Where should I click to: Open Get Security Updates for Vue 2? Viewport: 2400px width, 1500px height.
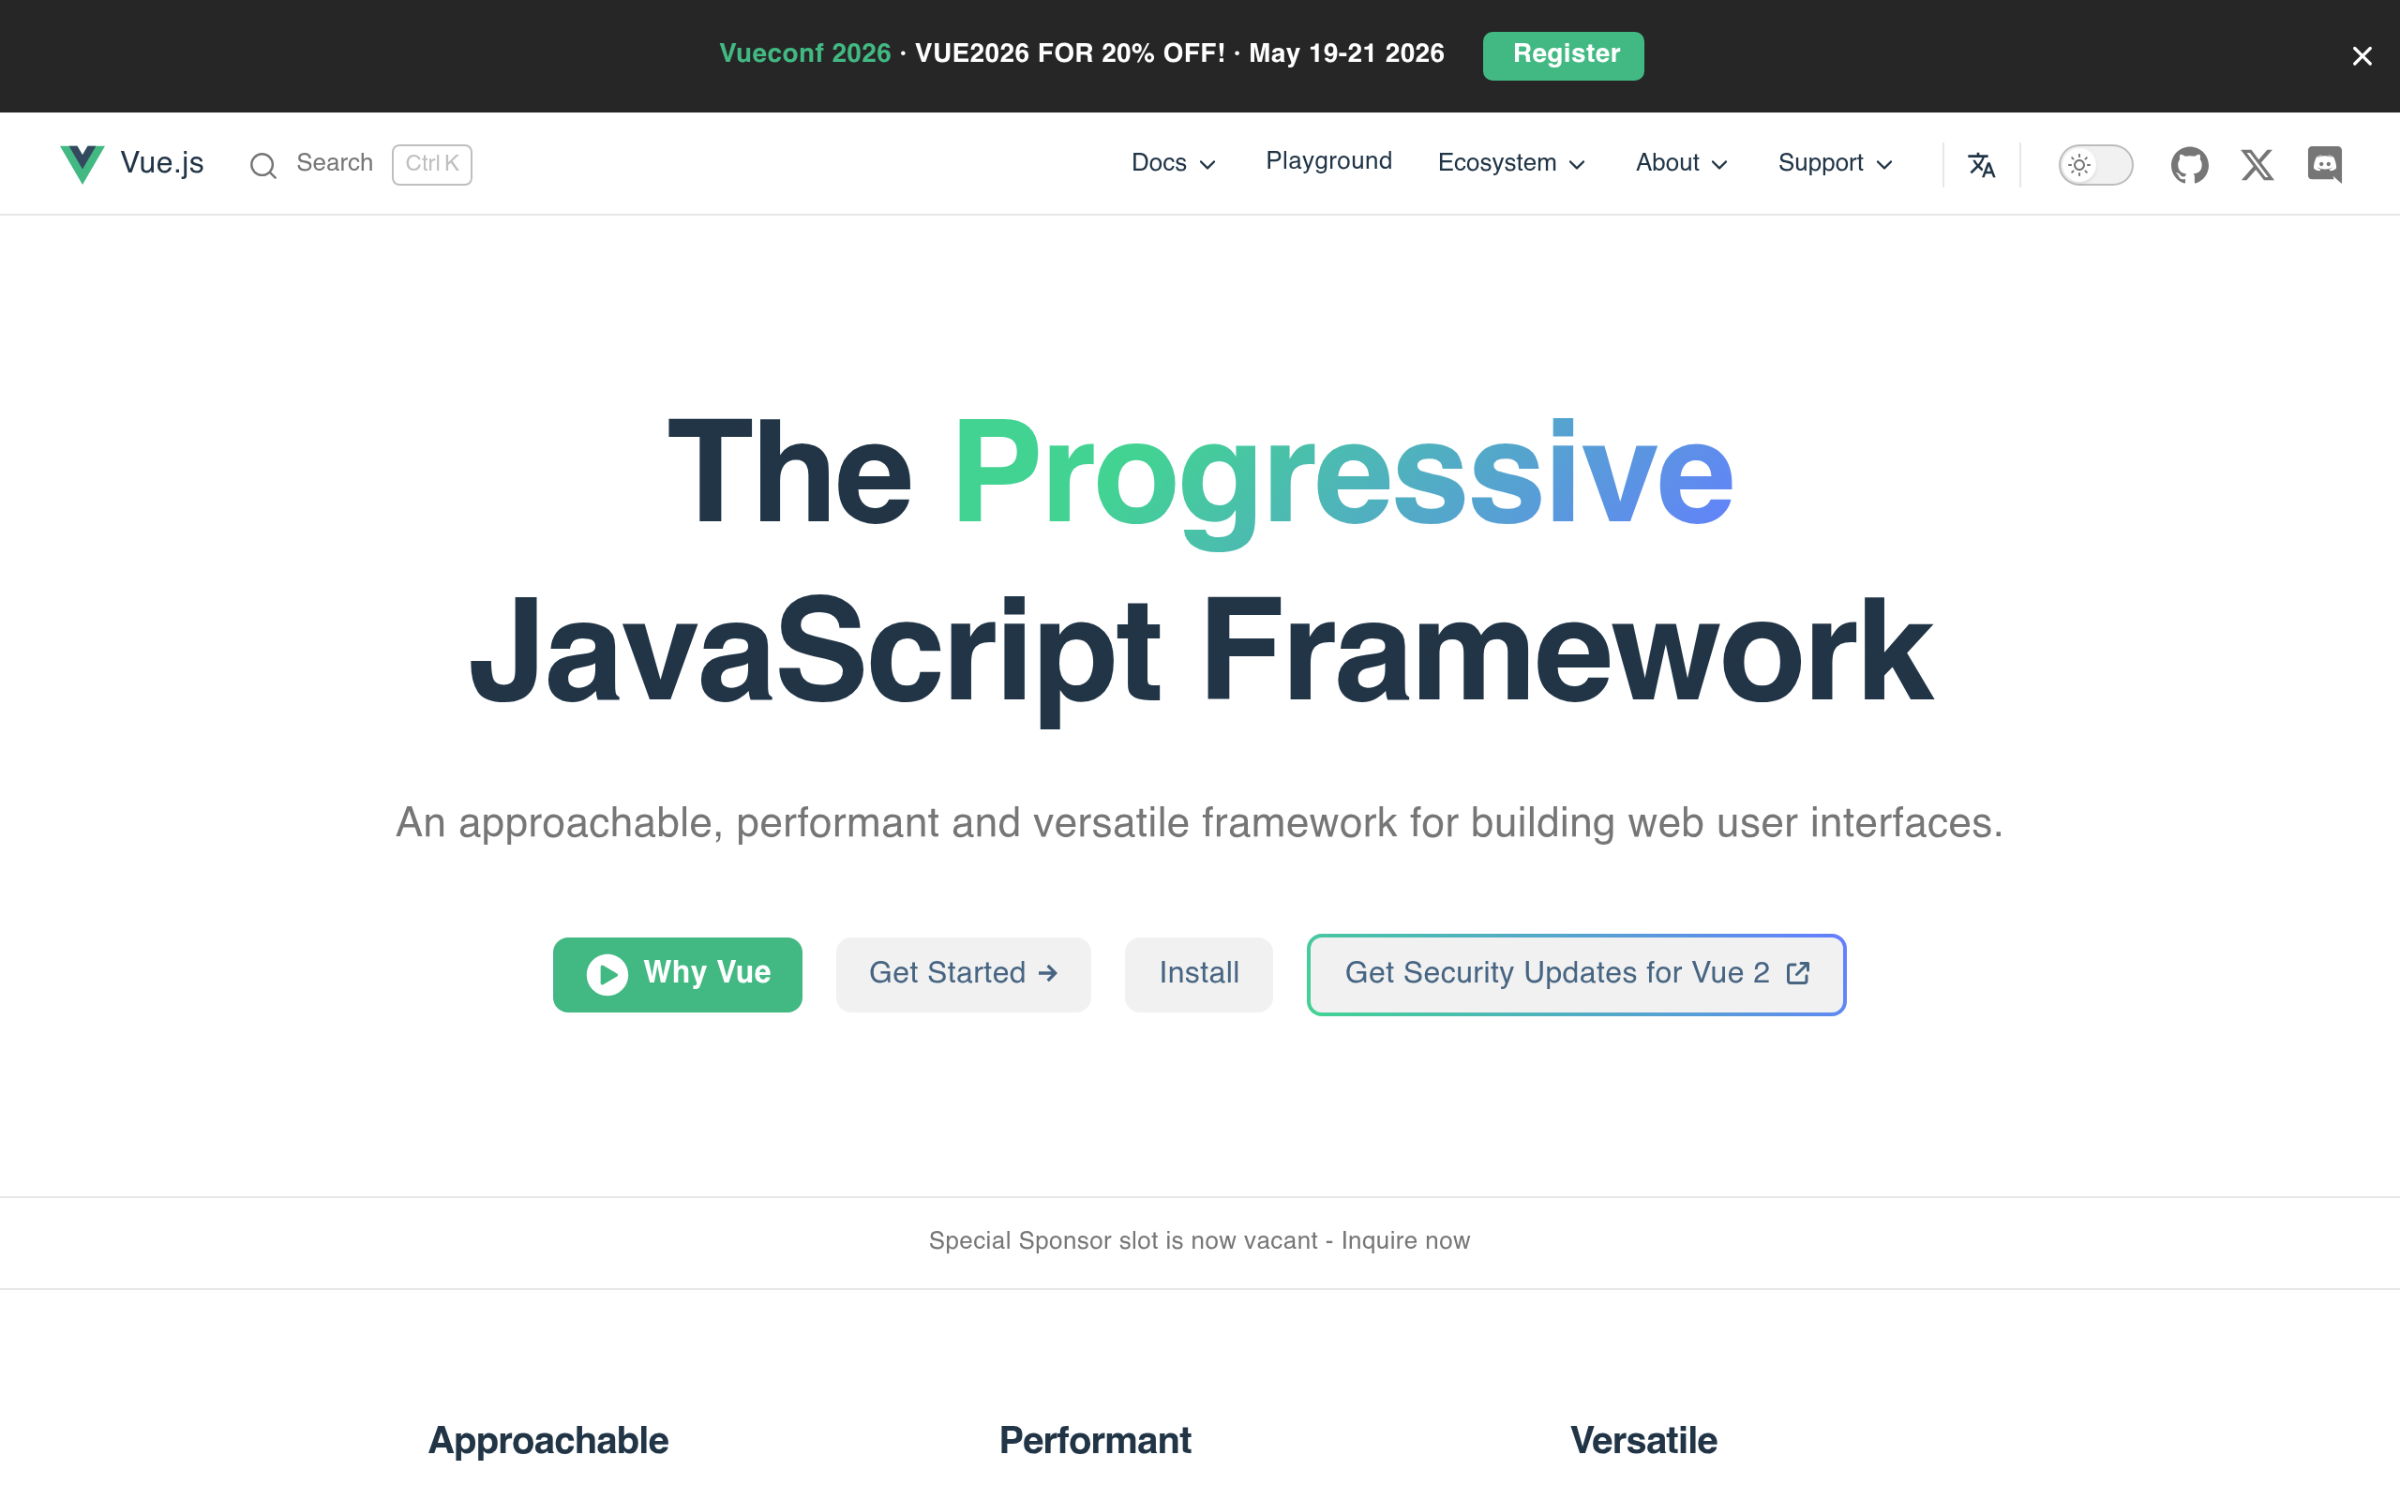tap(1576, 974)
